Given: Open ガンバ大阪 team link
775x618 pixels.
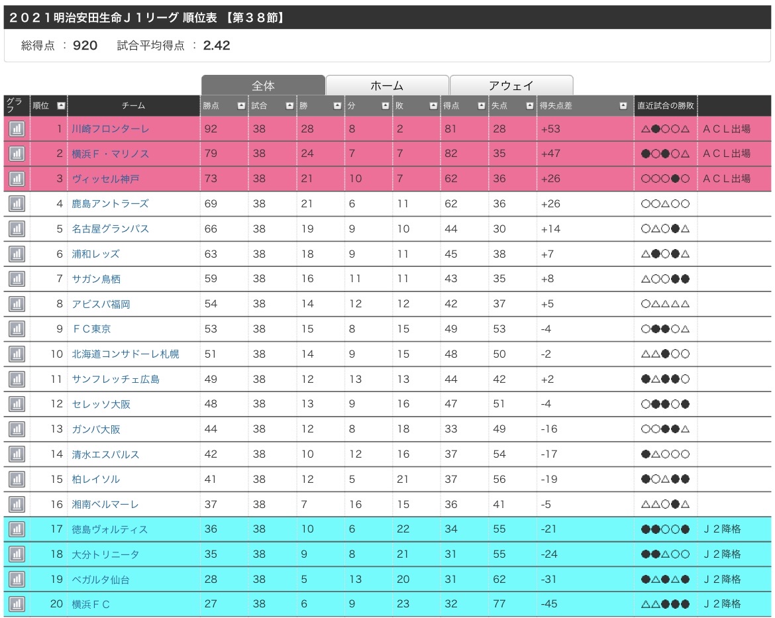Looking at the screenshot, I should click(96, 429).
